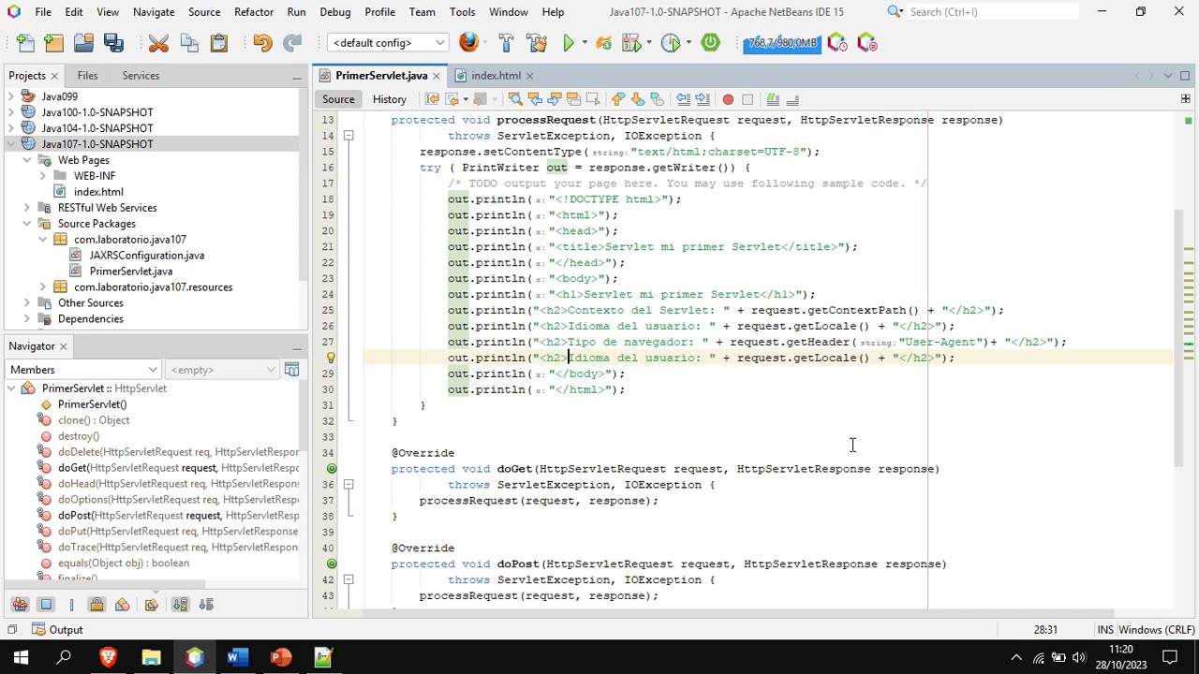Click the Windows Start button
This screenshot has height=674, width=1199.
tap(21, 657)
